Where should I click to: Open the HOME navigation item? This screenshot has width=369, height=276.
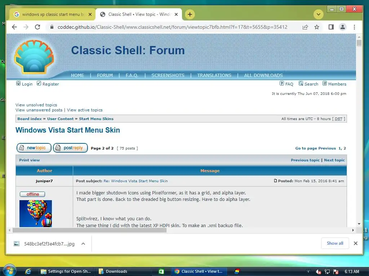[78, 75]
